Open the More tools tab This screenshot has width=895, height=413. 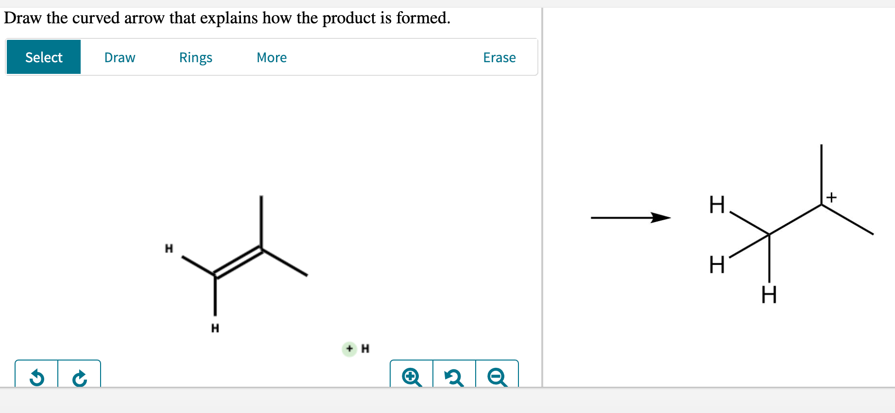[272, 57]
